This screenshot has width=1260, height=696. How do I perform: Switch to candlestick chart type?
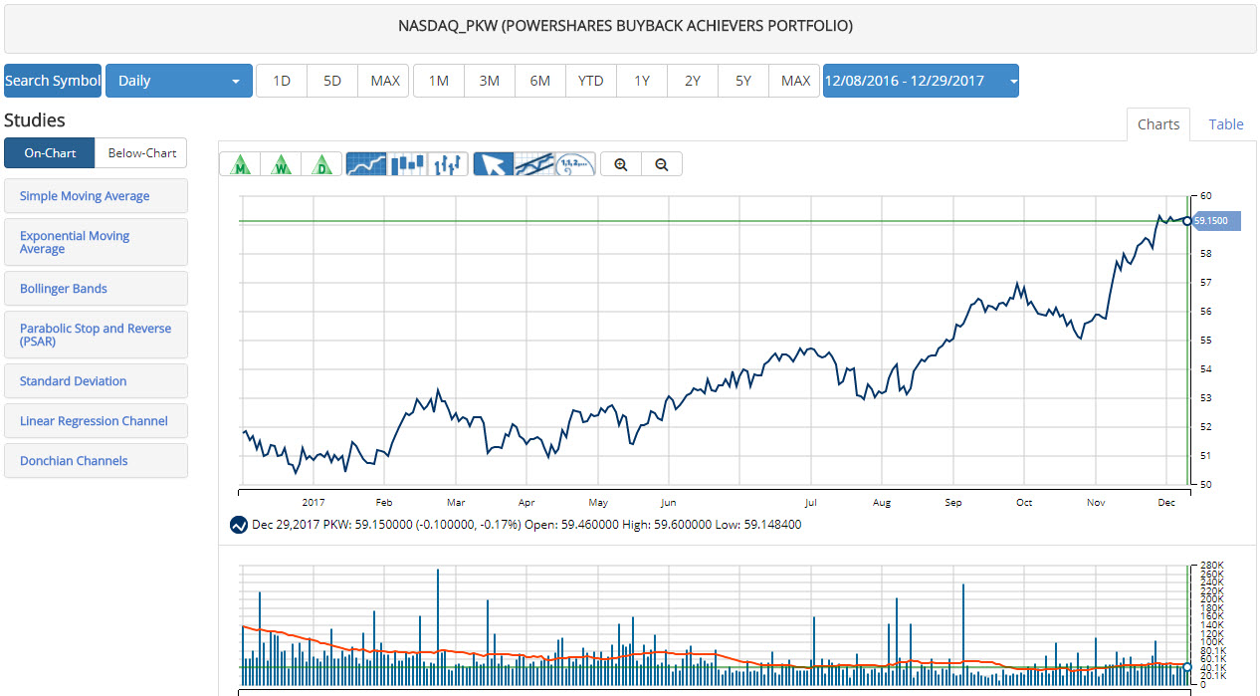(x=407, y=164)
